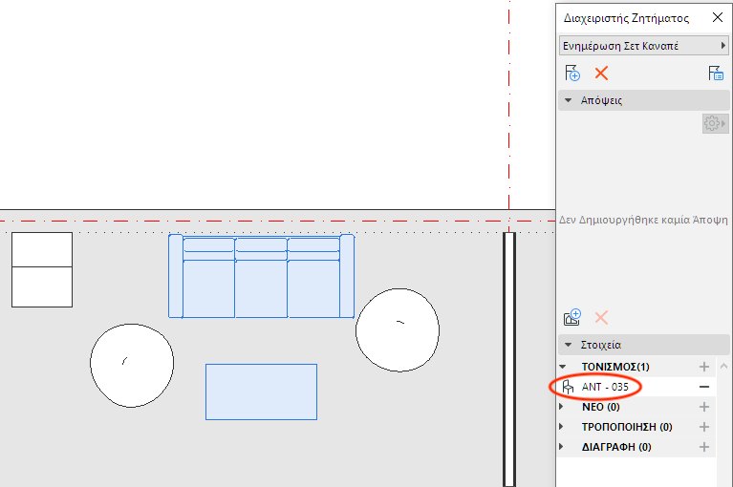The image size is (733, 487).
Task: Select the left round chair
Action: (x=132, y=366)
